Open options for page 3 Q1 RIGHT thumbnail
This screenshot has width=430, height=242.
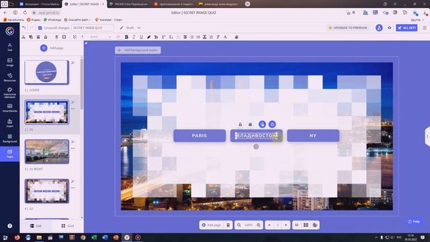[73, 149]
